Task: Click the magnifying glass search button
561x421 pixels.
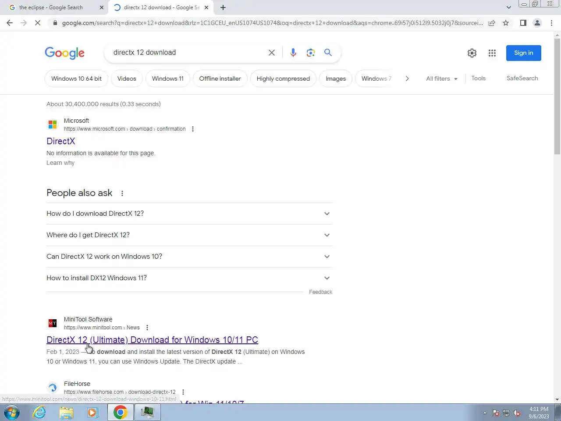Action: [328, 53]
